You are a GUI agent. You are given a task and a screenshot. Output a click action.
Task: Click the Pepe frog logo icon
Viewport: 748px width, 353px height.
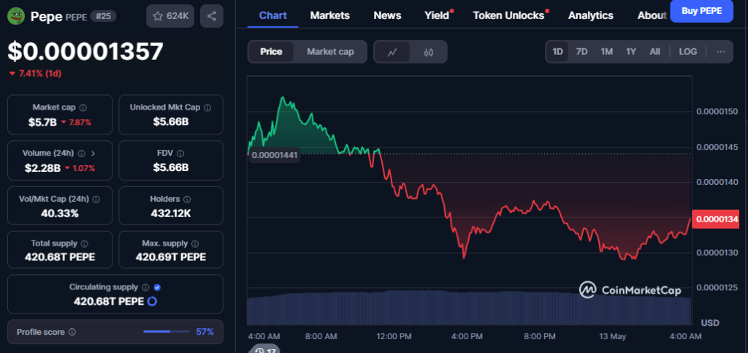[16, 16]
